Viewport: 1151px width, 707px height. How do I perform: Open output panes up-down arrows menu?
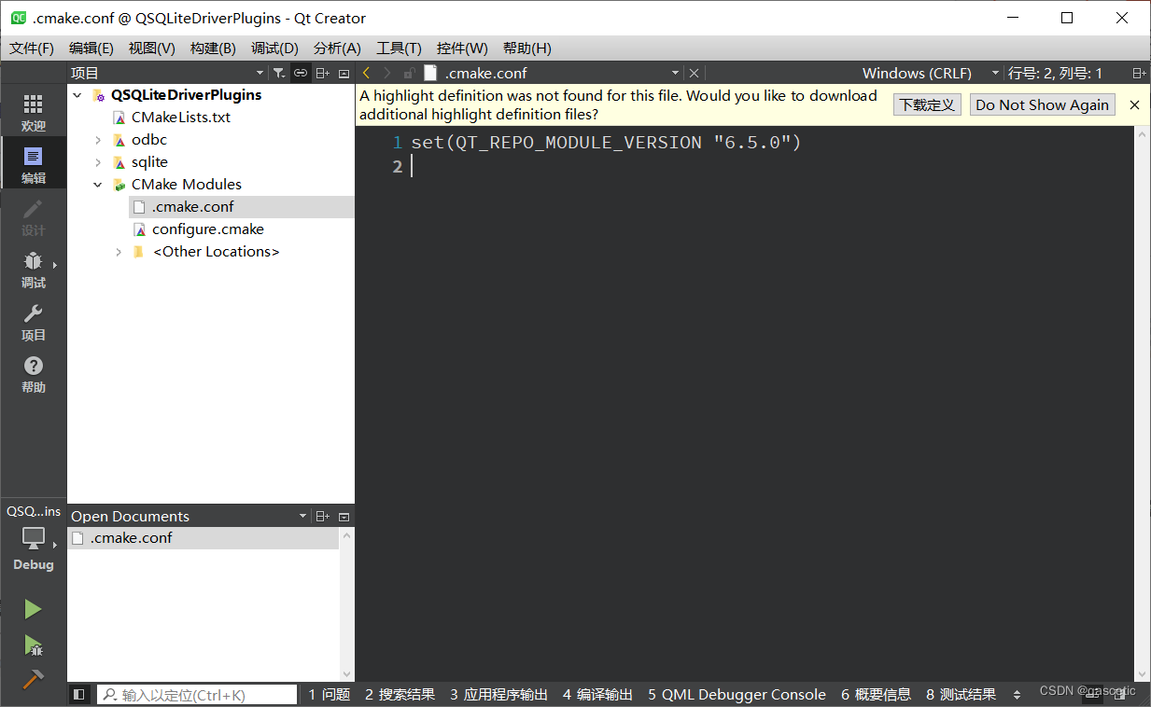[x=1017, y=694]
